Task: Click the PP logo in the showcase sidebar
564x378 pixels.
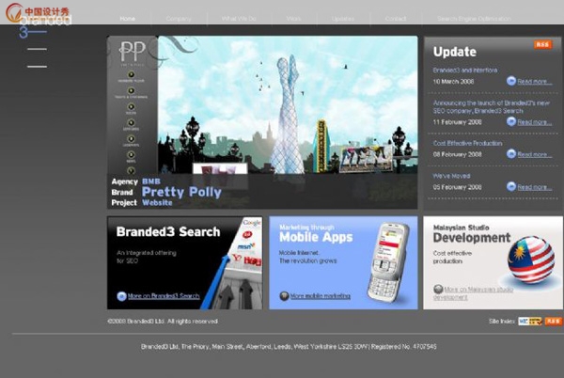Action: click(x=132, y=53)
